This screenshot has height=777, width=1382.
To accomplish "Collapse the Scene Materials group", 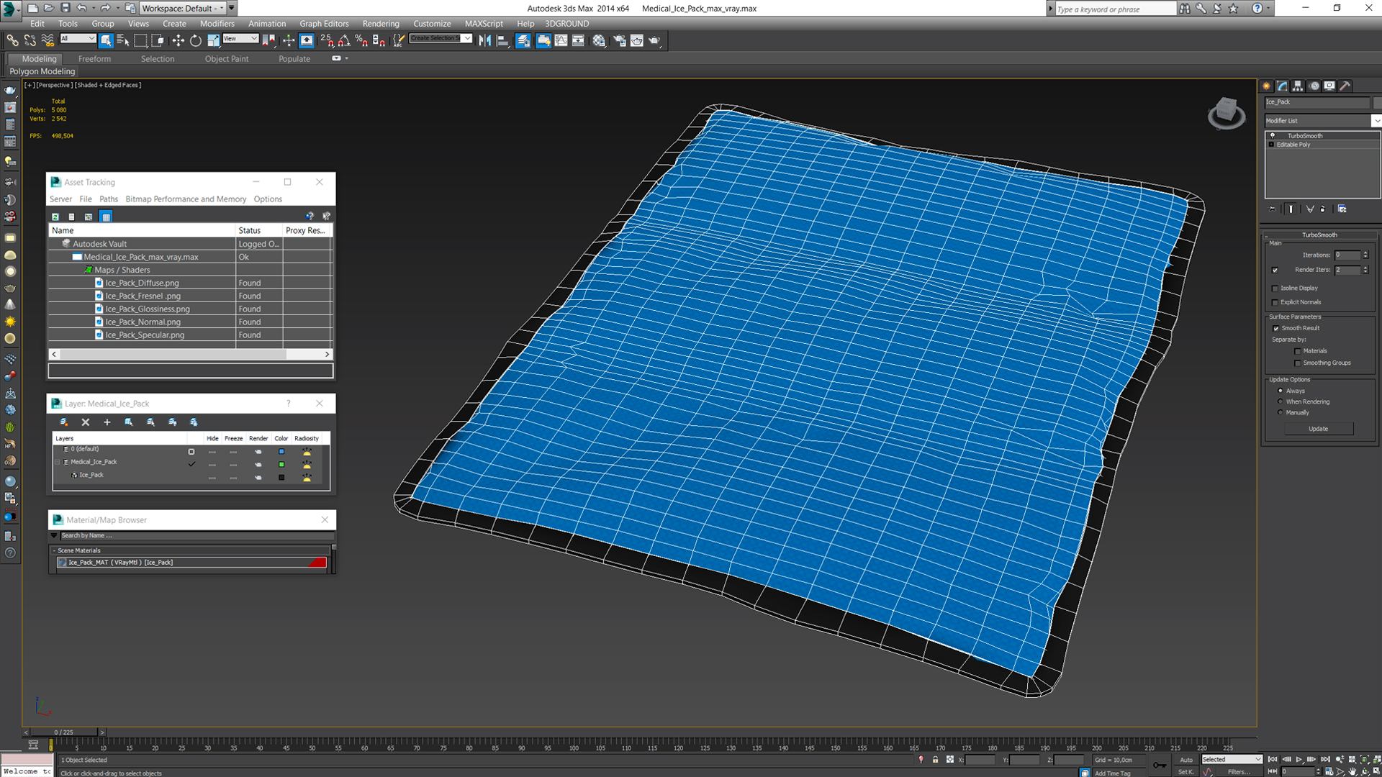I will 54,550.
